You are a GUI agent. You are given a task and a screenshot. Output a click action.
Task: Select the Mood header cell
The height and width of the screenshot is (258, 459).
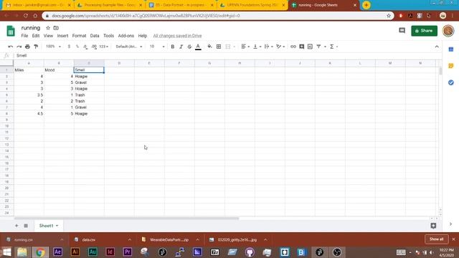pyautogui.click(x=59, y=70)
